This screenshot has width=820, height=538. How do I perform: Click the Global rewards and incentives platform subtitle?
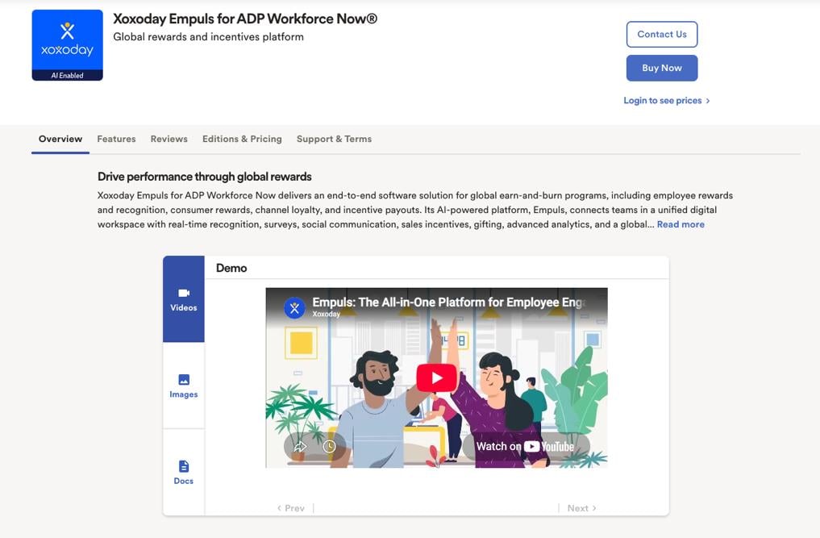208,37
